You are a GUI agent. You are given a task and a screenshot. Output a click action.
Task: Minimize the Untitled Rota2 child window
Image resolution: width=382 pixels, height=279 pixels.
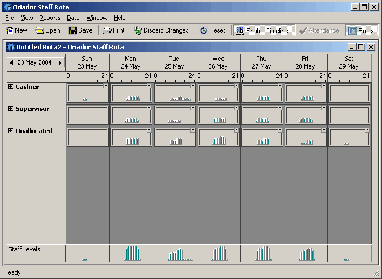[352, 46]
